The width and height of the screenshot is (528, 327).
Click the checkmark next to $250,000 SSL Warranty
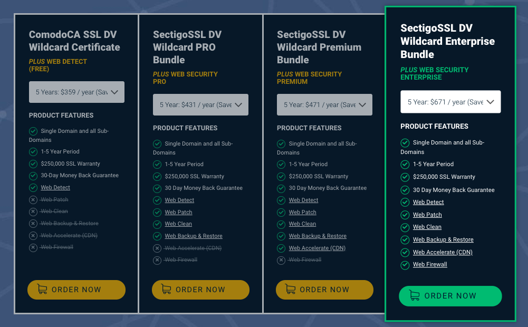(33, 163)
